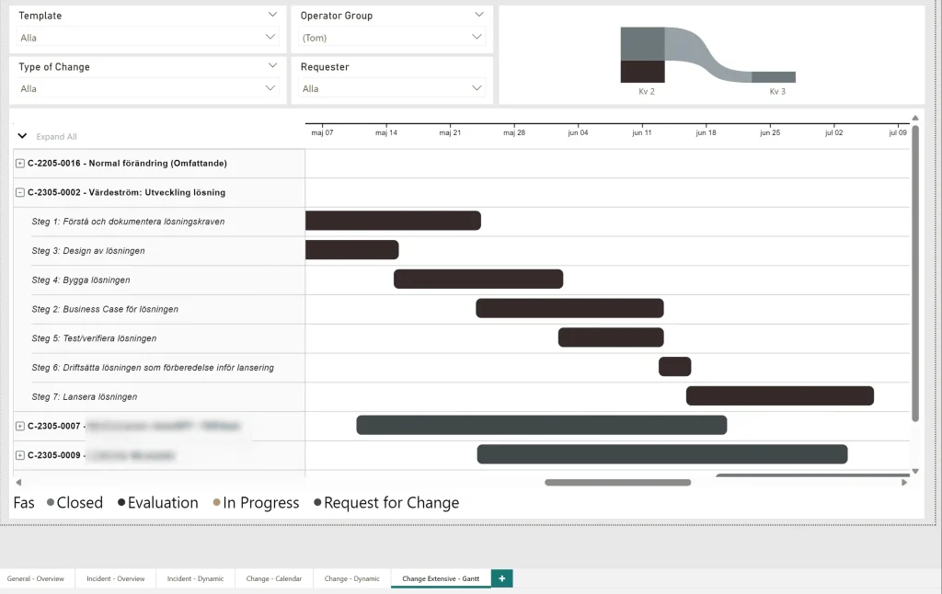Expand the C-2305-0007 row plus icon

(x=20, y=426)
